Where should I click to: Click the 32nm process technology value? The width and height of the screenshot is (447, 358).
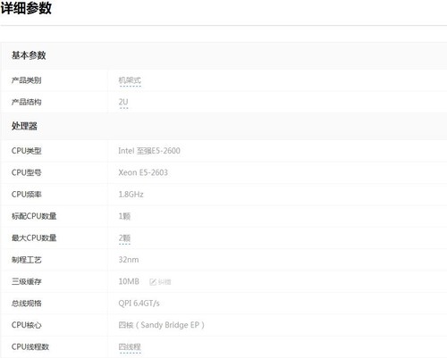[x=129, y=260]
